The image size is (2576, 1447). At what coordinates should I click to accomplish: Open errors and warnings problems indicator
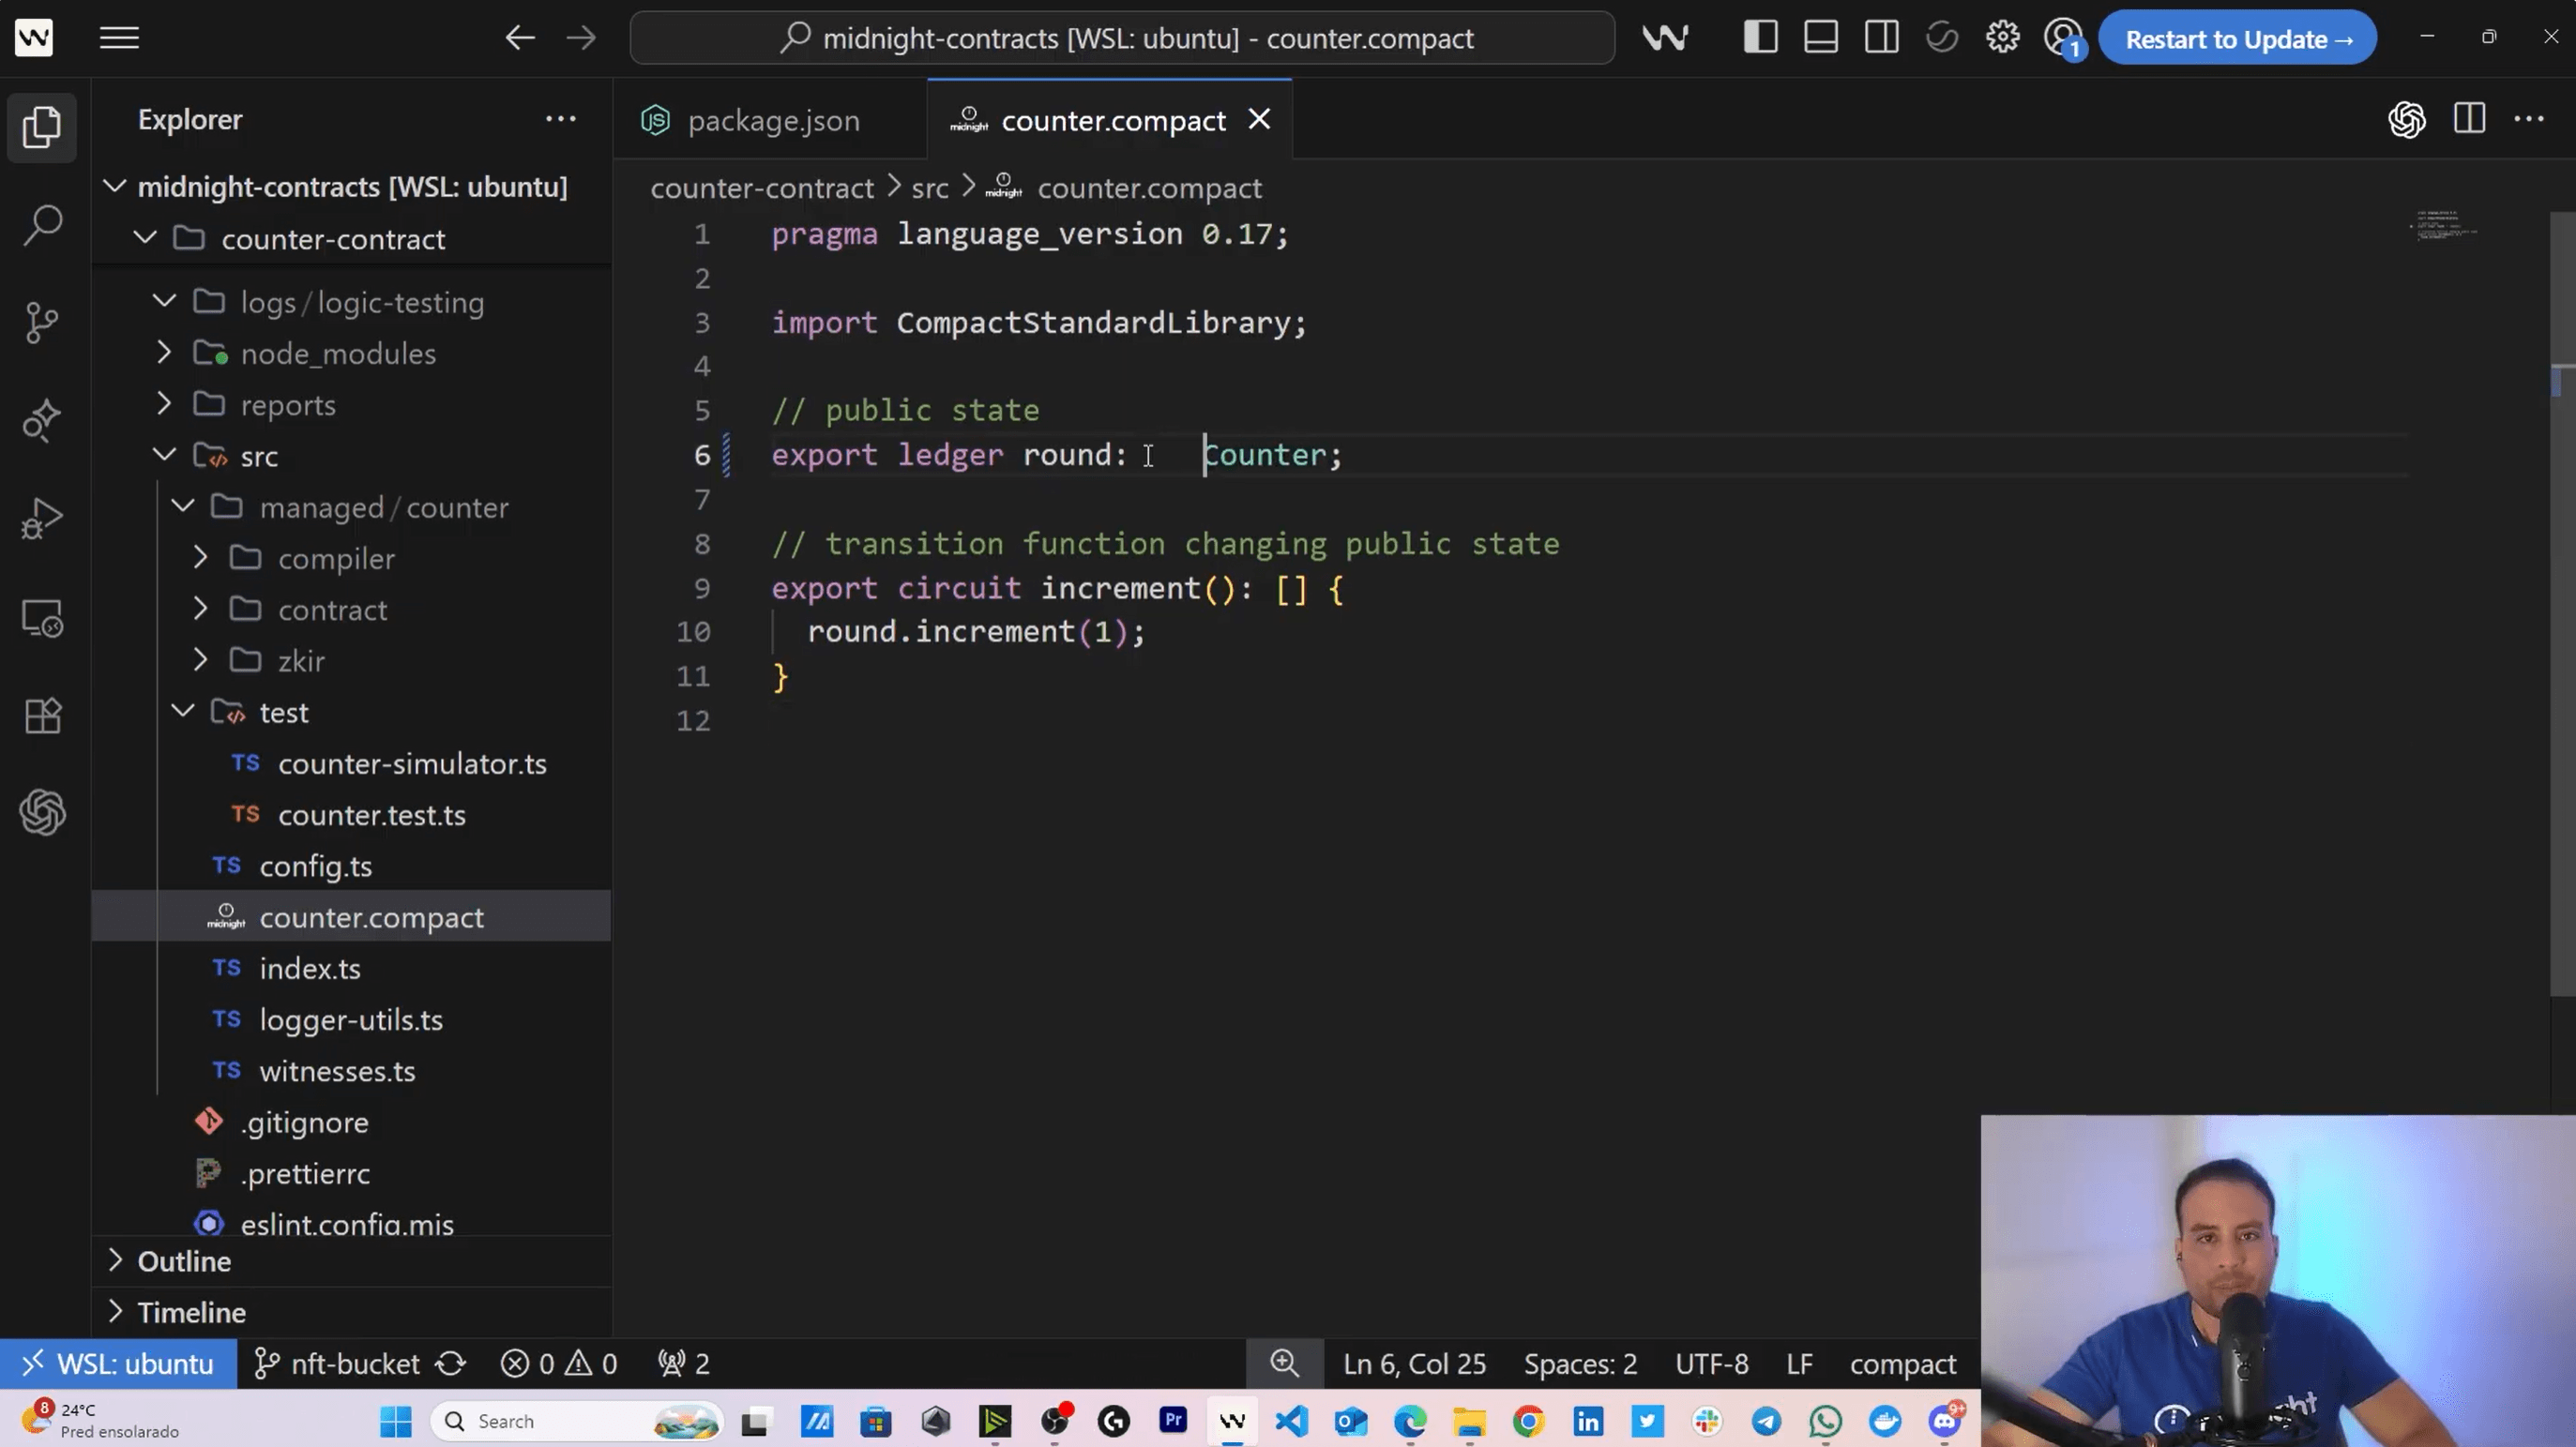coord(559,1364)
